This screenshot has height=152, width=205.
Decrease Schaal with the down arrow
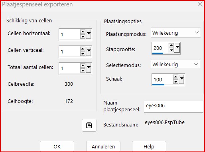pos(175,81)
